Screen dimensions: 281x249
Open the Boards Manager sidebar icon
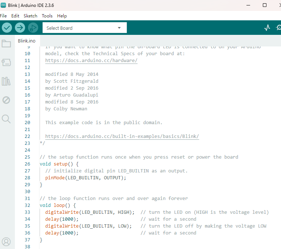(x=6, y=62)
